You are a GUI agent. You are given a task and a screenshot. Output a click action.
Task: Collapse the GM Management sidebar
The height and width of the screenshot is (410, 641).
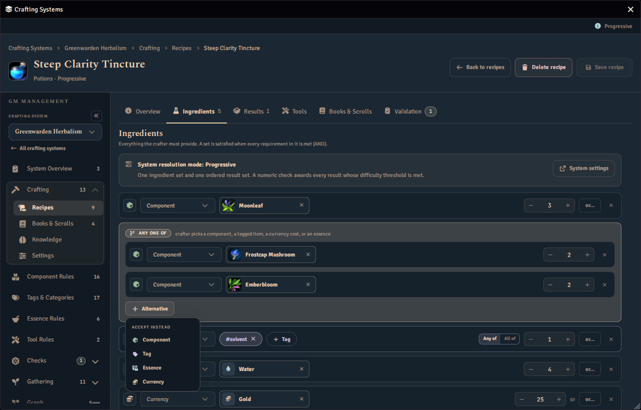[97, 116]
